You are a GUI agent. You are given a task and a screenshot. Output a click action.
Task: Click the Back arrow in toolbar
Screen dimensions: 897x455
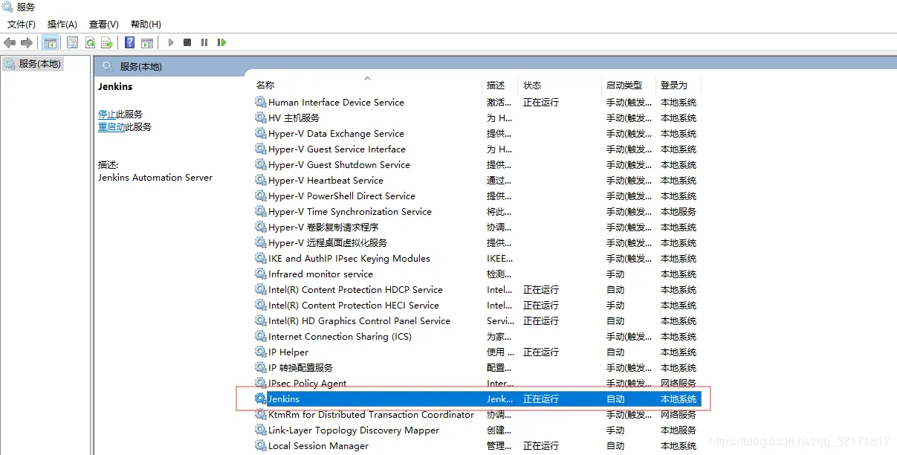pyautogui.click(x=10, y=43)
